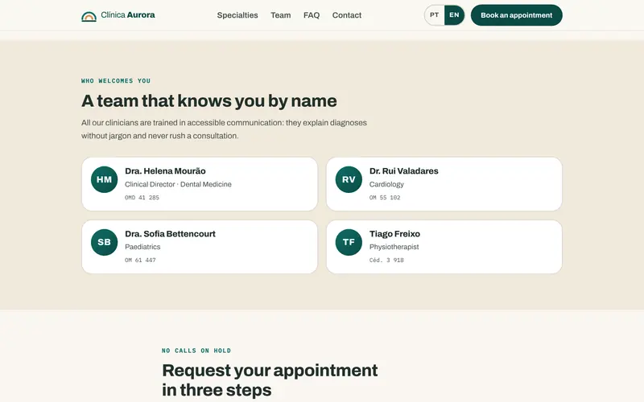Screen dimensions: 644x402
Task: Click the WHO WELCOMES YOU label
Action: 116,81
